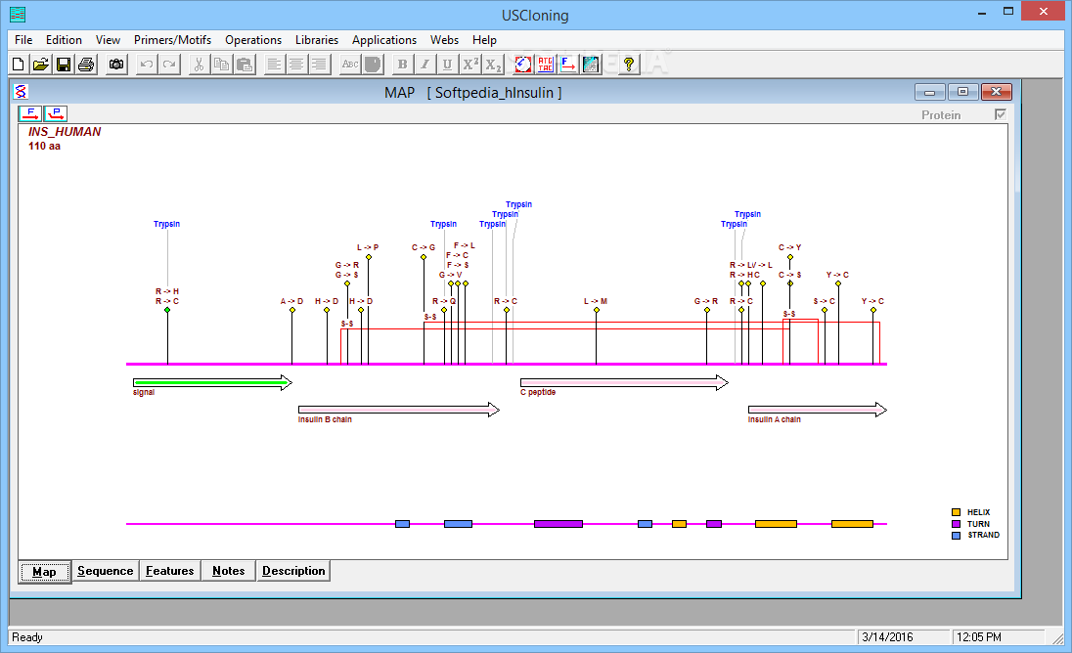The image size is (1072, 653).
Task: Click the date 3/14/2016 in status bar
Action: [x=887, y=636]
